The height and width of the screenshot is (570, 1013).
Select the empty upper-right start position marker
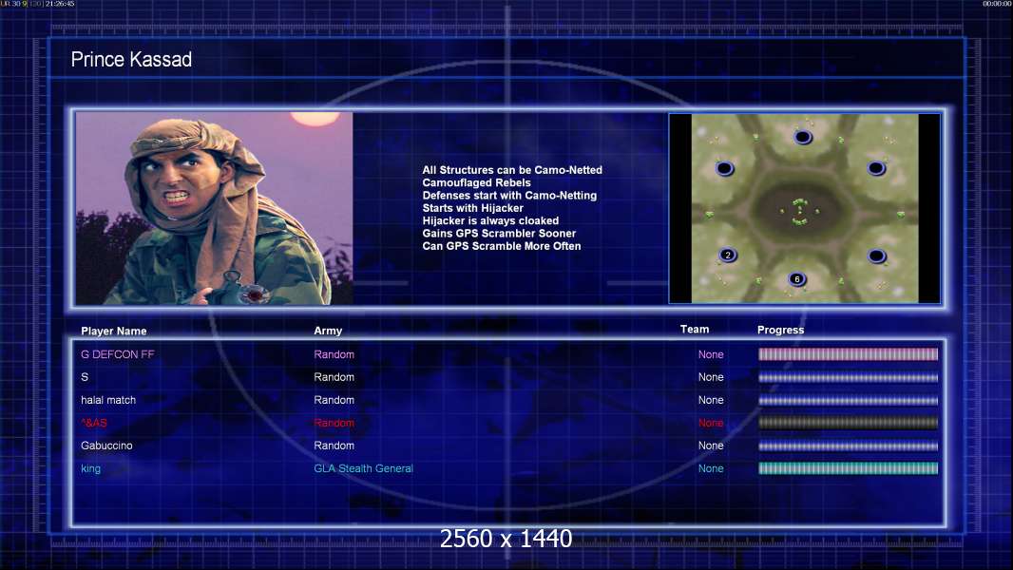pos(877,168)
